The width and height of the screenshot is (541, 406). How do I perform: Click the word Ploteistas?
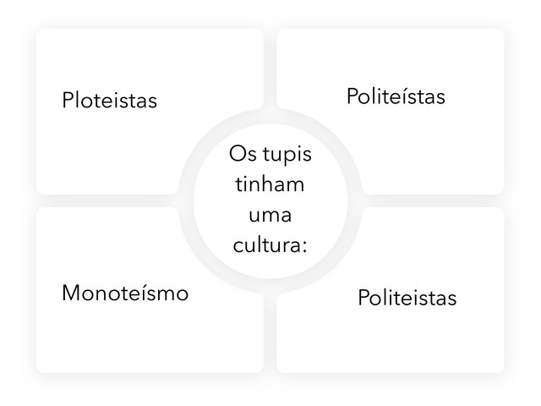110,101
